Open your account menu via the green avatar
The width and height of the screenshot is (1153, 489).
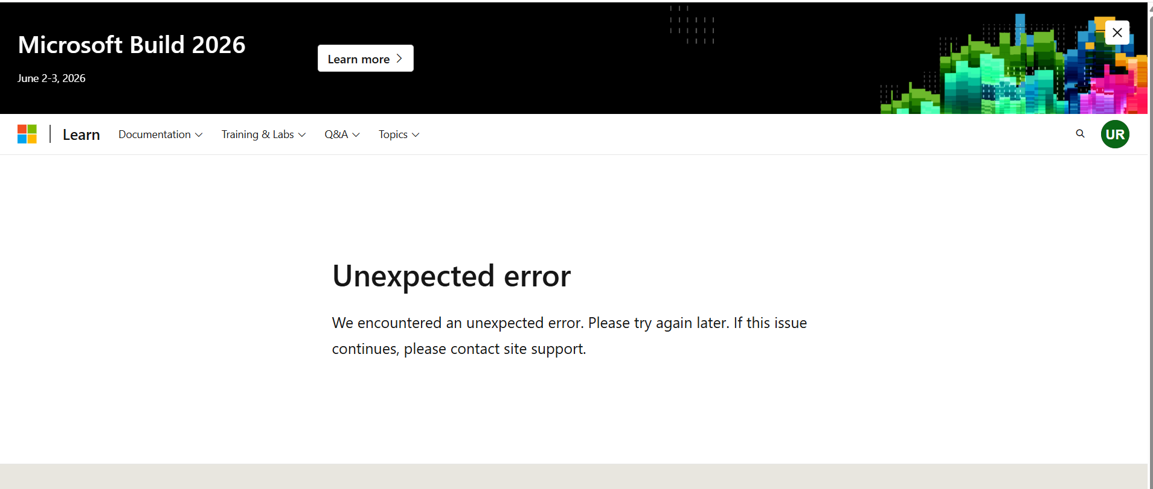pos(1114,134)
